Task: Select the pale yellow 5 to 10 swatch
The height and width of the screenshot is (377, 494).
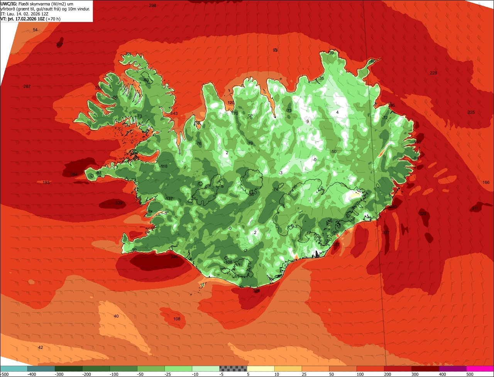Action: pos(261,369)
